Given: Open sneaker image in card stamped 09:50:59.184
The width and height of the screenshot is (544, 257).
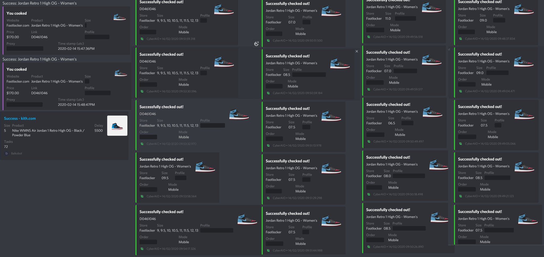Looking at the screenshot, I should click(x=340, y=63).
